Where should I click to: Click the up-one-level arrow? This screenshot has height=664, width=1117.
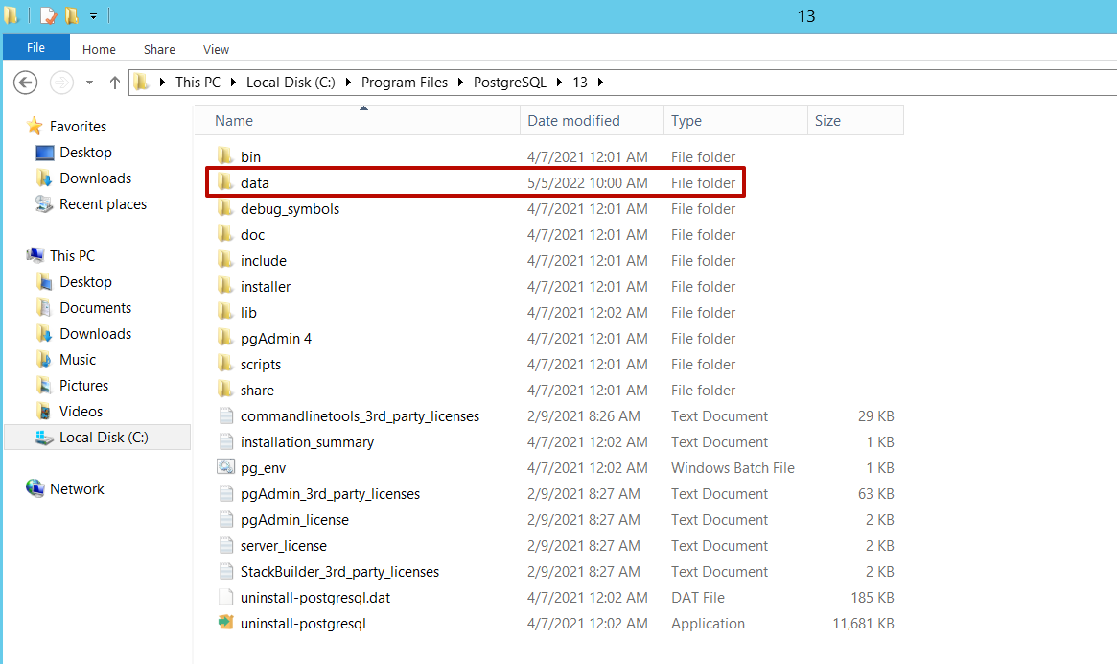click(114, 83)
